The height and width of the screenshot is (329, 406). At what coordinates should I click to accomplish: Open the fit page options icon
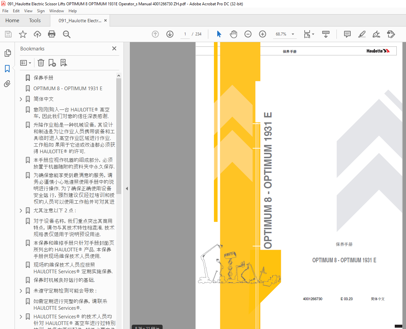click(x=309, y=34)
